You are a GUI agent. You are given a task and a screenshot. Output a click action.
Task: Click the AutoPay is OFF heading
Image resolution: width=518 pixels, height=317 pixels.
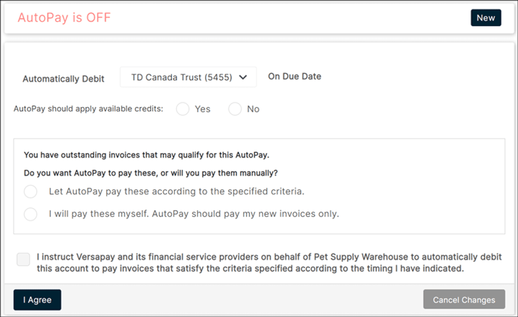(64, 18)
